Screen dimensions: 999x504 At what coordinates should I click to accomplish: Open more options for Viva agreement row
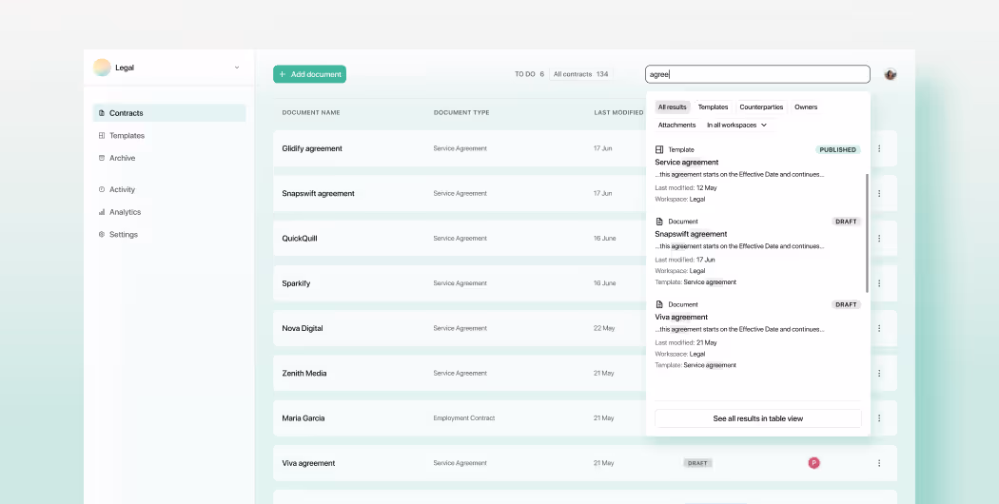tap(879, 463)
